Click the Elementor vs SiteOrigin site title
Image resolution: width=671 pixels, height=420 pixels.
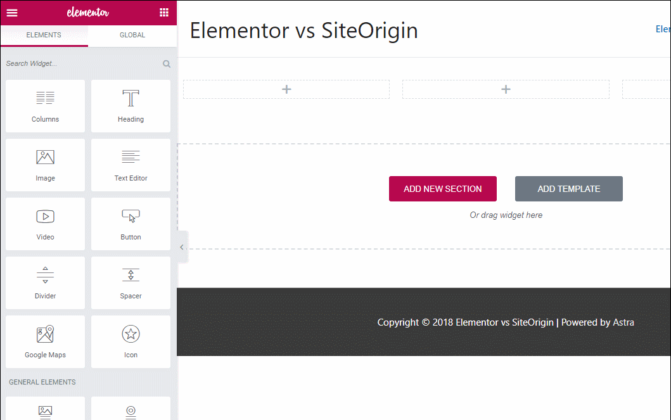point(304,30)
